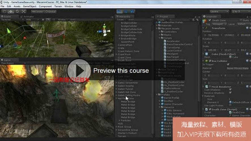Open the File menu

3,6
